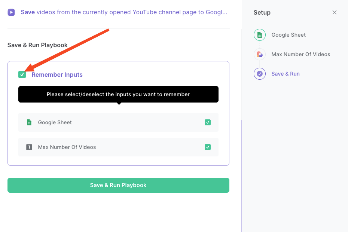
Task: Click the Google Sheets icon in the input row
Action: pos(29,122)
